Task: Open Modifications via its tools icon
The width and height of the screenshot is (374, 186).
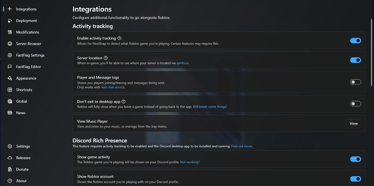Action: point(10,32)
